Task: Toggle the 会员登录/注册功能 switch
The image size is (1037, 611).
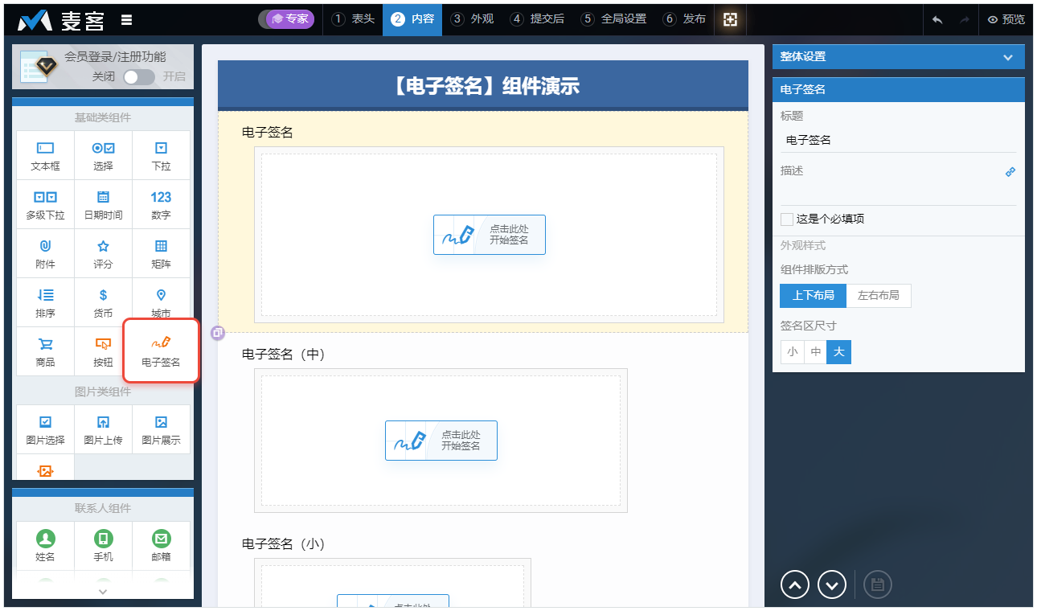Action: coord(138,77)
